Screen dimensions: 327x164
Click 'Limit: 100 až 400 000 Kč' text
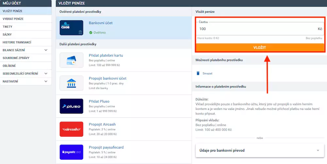pyautogui.click(x=214, y=130)
